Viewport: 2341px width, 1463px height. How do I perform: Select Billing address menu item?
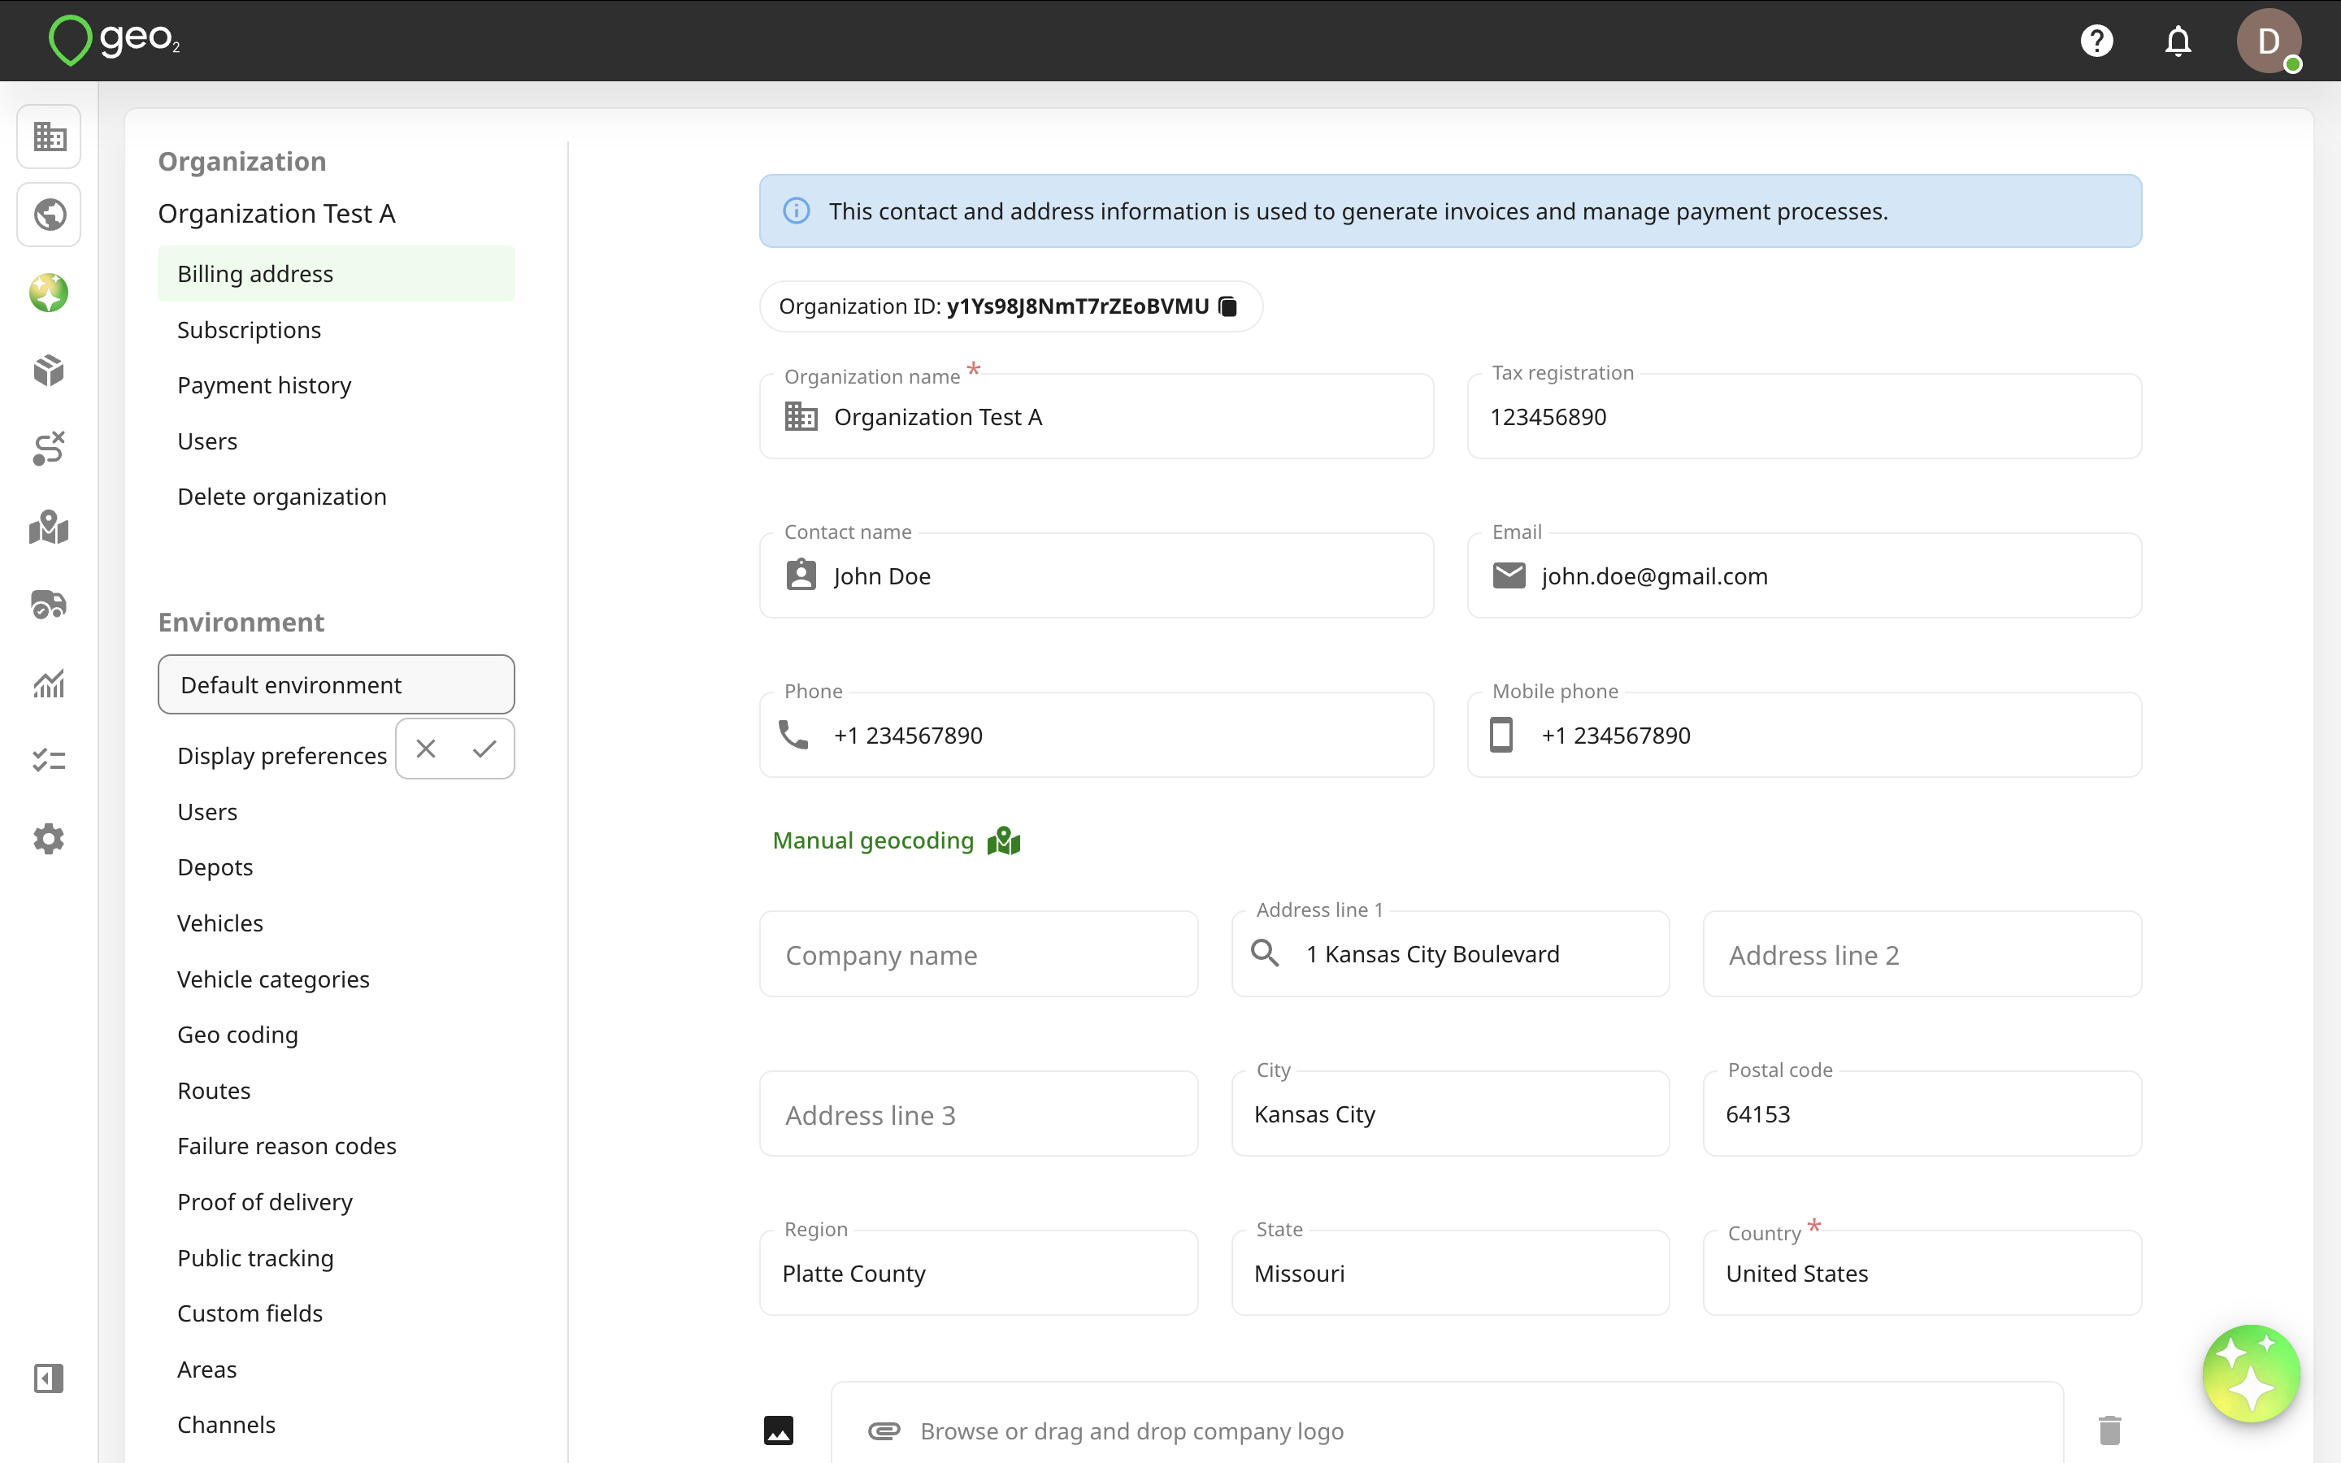click(x=336, y=274)
